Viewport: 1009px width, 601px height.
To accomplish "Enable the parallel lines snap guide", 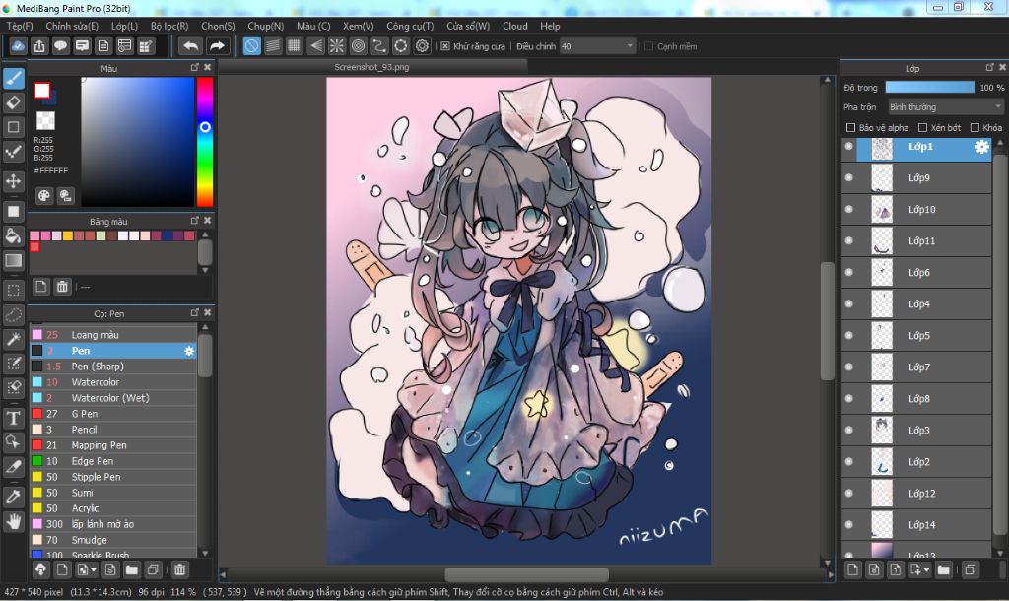I will pos(273,46).
